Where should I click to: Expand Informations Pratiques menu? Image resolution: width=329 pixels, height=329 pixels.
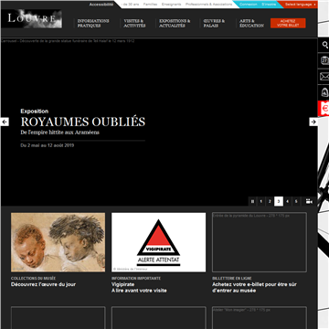pos(93,24)
